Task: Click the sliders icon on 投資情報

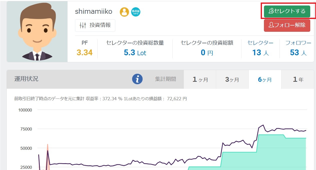Action: [x=83, y=25]
